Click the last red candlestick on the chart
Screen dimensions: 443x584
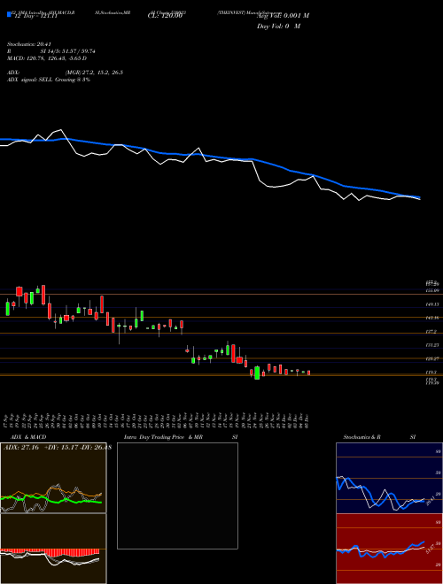click(x=308, y=373)
